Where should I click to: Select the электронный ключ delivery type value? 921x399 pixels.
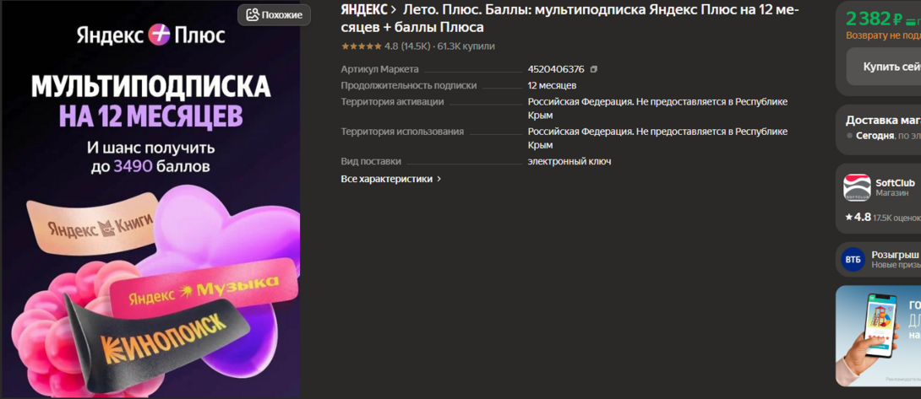pos(569,161)
